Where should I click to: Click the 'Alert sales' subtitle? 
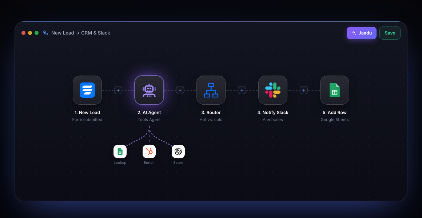[273, 120]
